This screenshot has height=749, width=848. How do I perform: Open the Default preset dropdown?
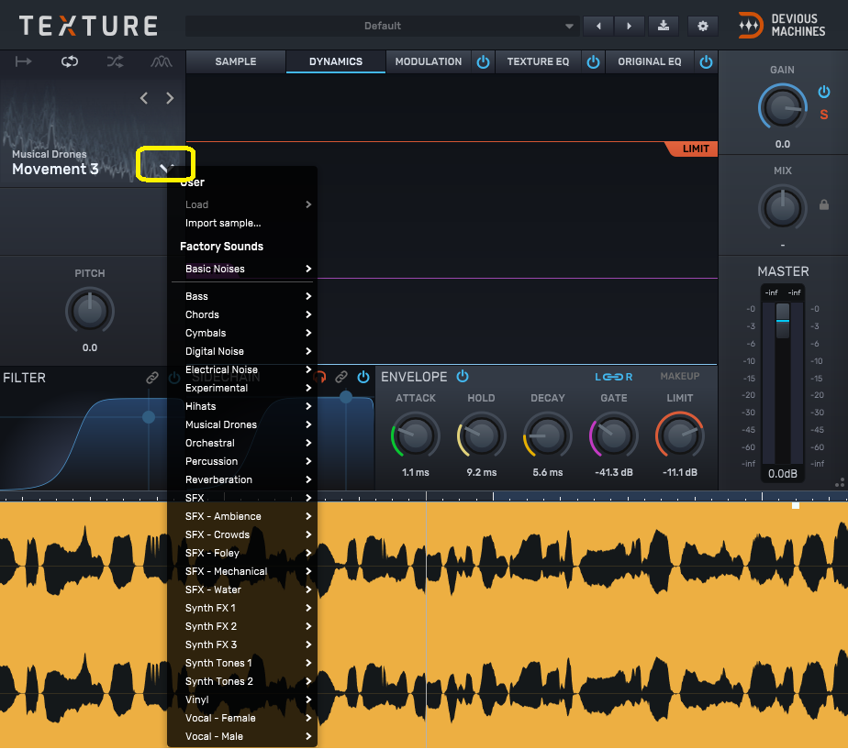tap(382, 26)
